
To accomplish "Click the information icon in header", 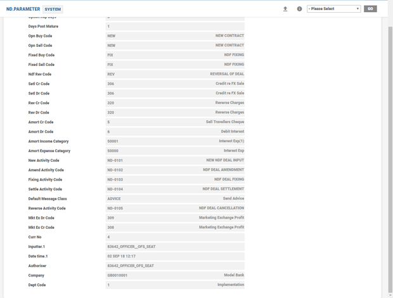I will (x=299, y=9).
